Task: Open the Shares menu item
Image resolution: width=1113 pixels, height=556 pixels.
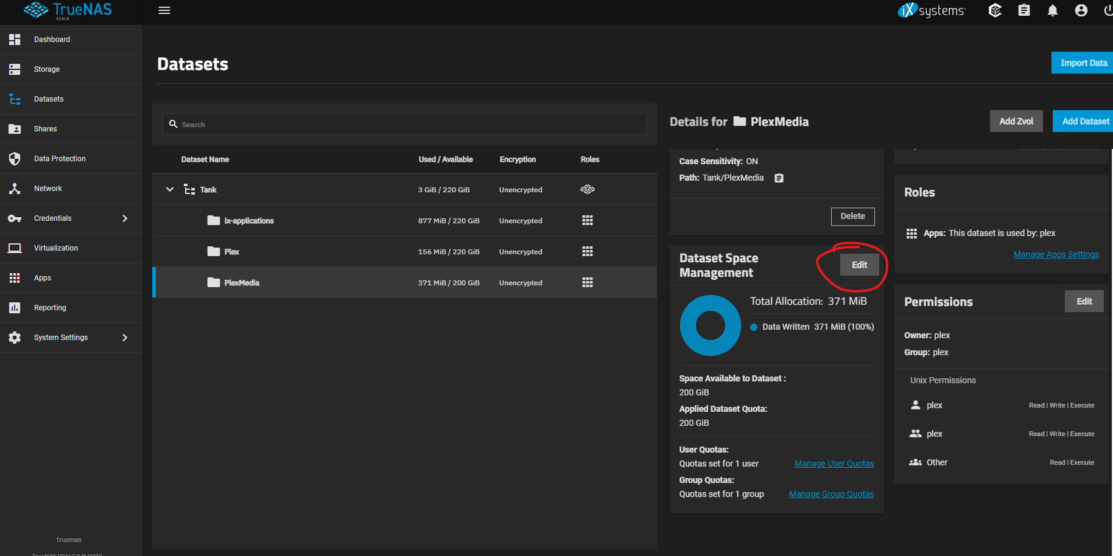Action: point(71,129)
